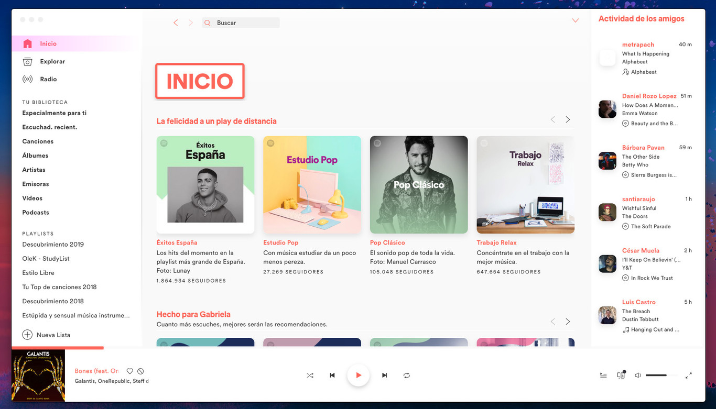Viewport: 716px width, 409px height.
Task: Click the Pop Clásico title link
Action: pyautogui.click(x=387, y=243)
